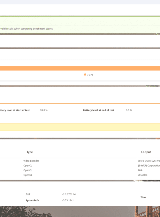Click the Time label
The height and width of the screenshot is (217, 160).
[143, 197]
